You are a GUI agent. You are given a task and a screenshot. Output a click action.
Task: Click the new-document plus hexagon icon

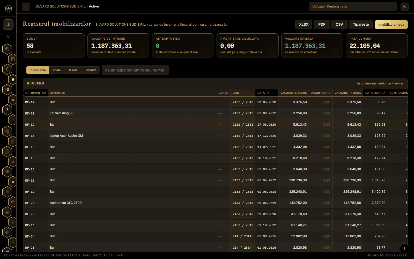pos(13,59)
